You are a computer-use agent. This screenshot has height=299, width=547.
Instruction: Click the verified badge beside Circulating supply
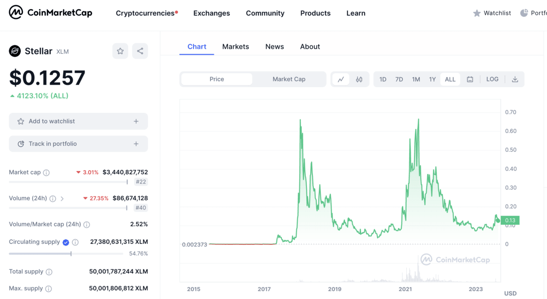coord(66,242)
